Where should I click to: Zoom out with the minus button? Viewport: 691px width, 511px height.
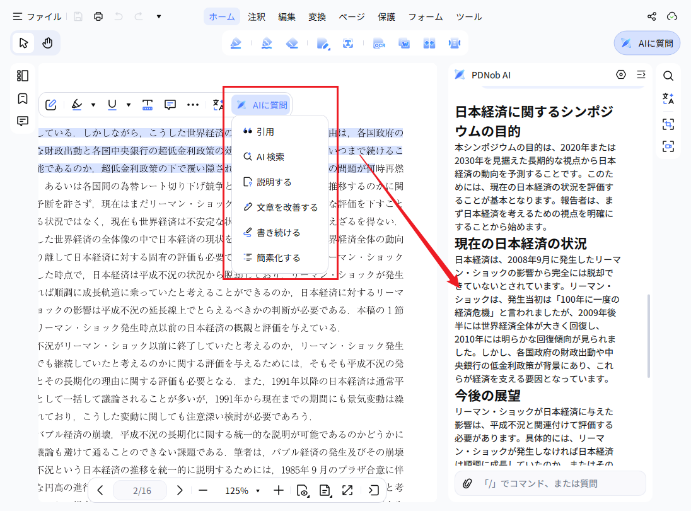coord(203,490)
